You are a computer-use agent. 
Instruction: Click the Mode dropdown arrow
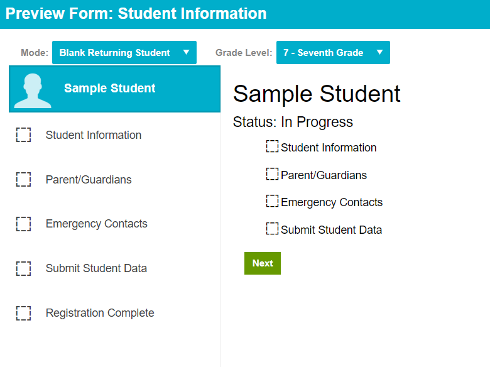click(186, 53)
